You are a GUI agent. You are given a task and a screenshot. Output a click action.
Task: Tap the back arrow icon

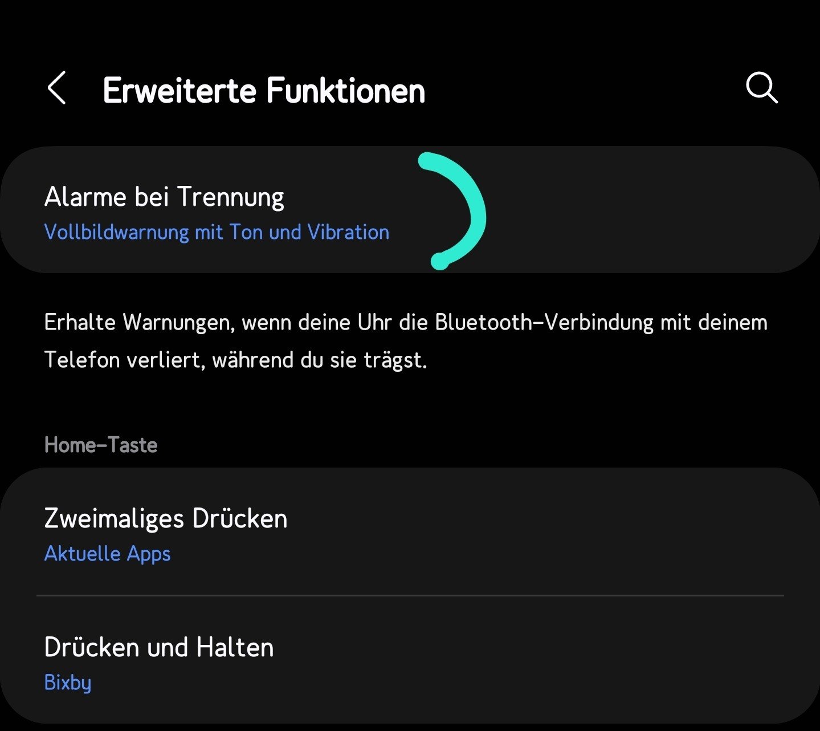[x=57, y=88]
